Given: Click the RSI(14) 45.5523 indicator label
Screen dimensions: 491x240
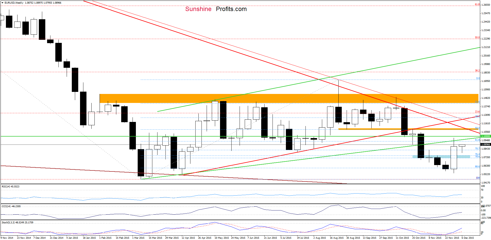Looking at the screenshot, I should click(11, 186).
